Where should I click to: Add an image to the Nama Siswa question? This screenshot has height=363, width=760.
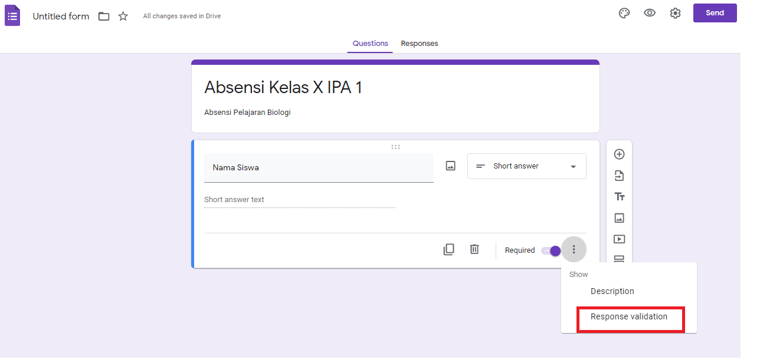point(450,166)
